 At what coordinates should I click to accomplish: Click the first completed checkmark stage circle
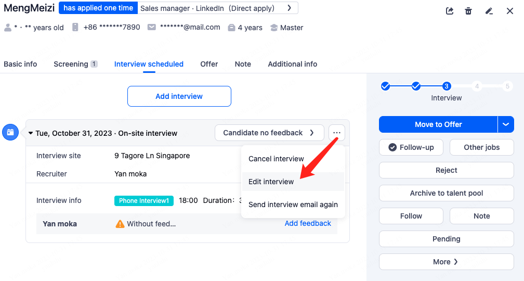pos(385,86)
